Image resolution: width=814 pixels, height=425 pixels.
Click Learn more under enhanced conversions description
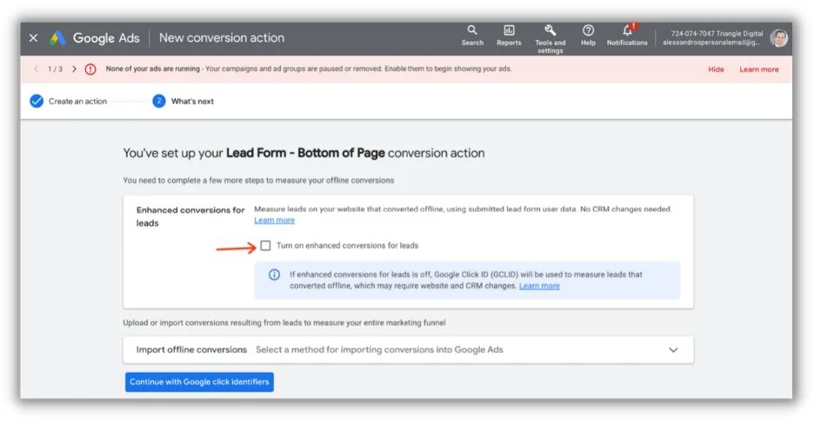click(274, 220)
